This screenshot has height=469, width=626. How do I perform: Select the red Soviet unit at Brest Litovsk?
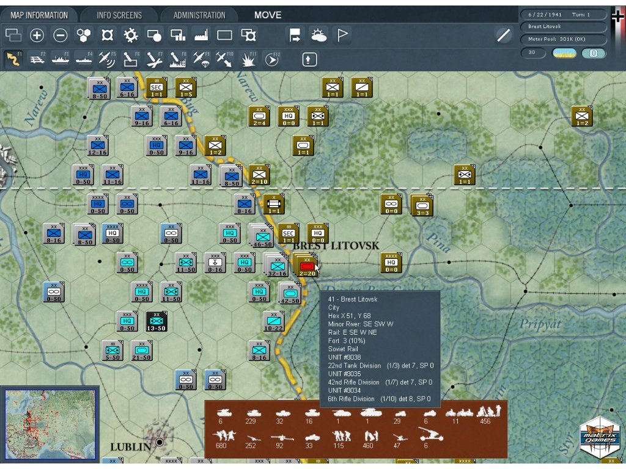point(307,266)
